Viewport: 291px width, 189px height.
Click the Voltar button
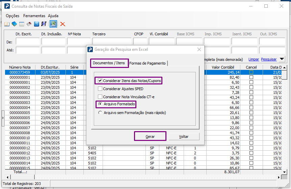184,137
